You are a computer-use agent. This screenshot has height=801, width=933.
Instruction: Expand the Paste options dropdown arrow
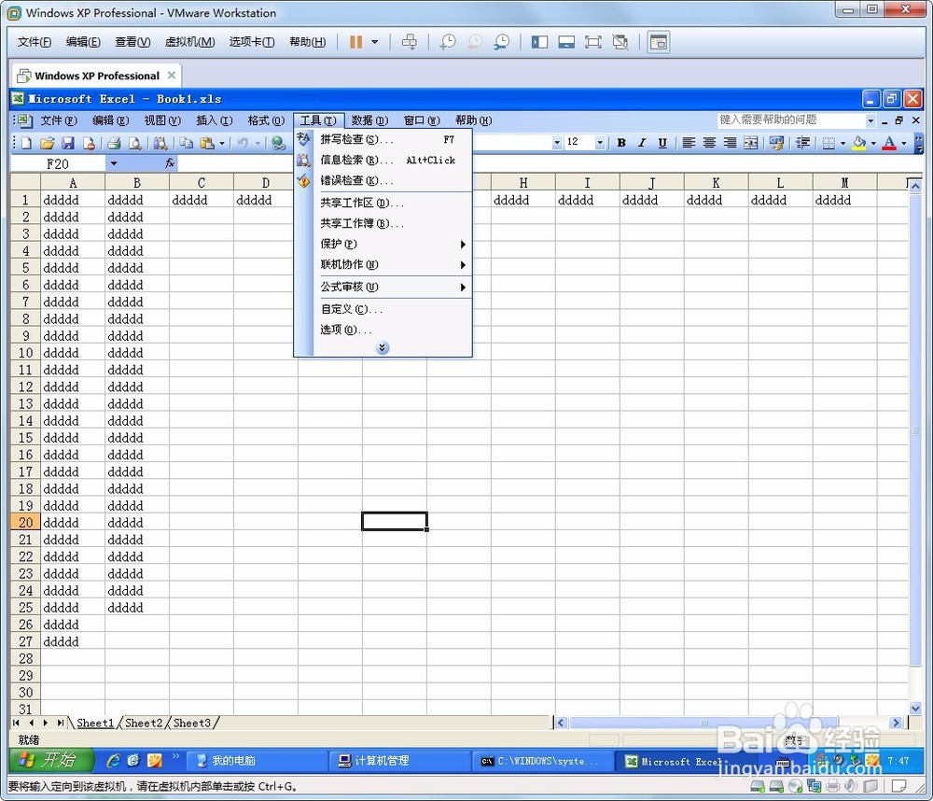(222, 143)
